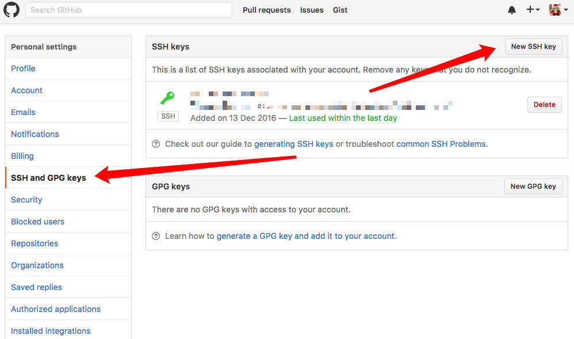Open the common SSH Problems link
Image resolution: width=574 pixels, height=339 pixels.
click(441, 144)
